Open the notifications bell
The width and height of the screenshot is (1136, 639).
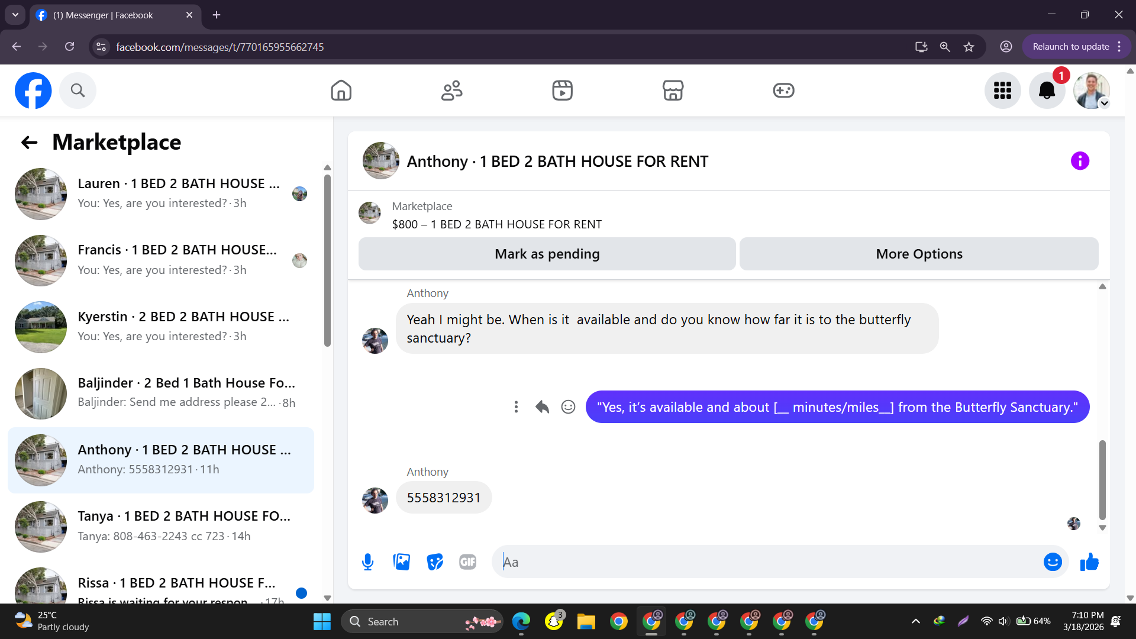(x=1047, y=91)
